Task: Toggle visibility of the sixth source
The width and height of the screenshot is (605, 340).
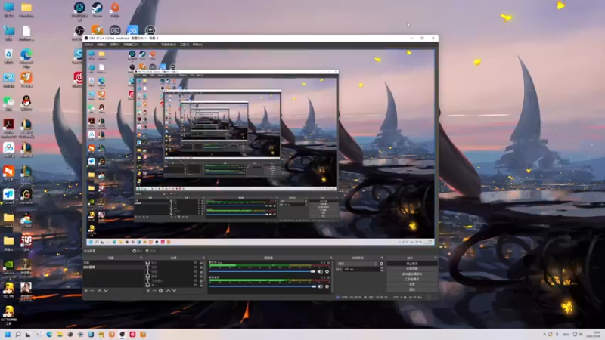Action: (x=195, y=285)
